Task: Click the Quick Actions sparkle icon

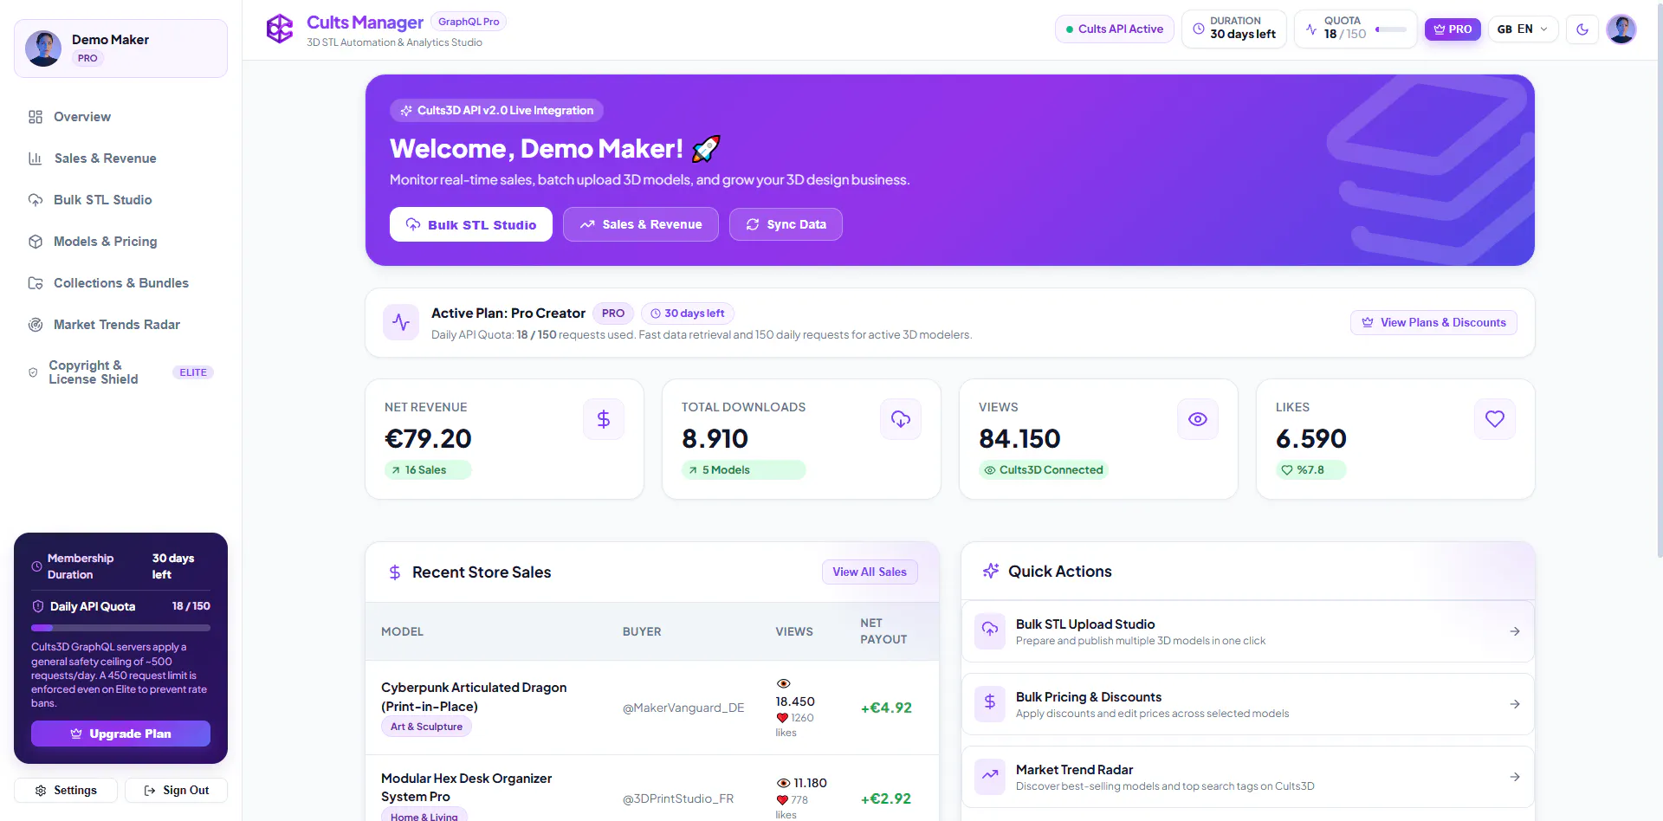Action: click(x=991, y=572)
